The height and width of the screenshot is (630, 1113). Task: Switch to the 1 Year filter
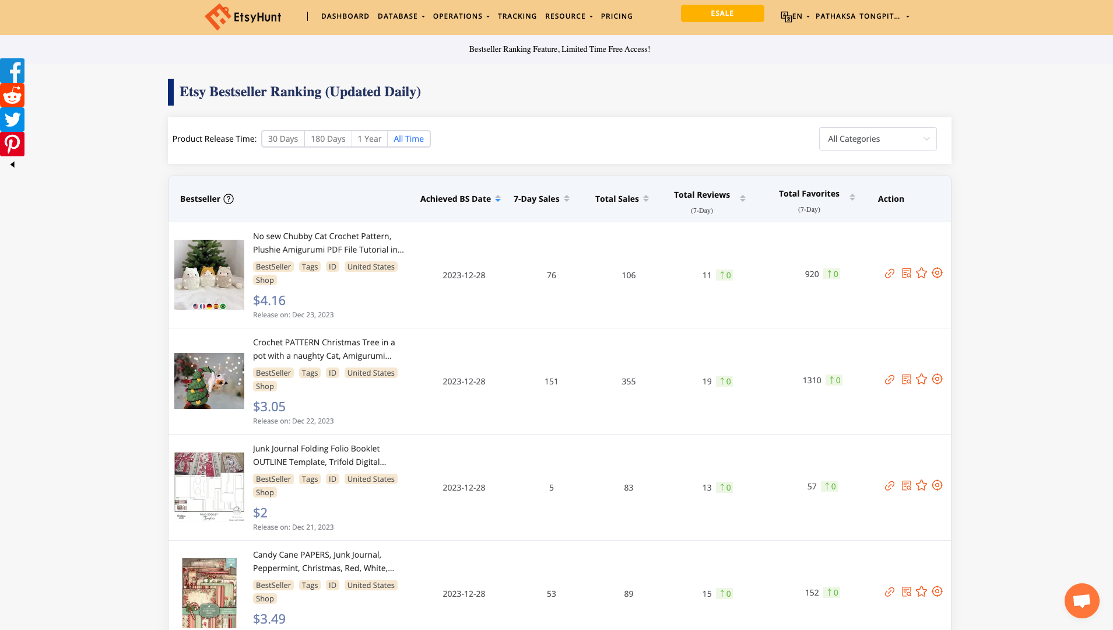coord(370,139)
